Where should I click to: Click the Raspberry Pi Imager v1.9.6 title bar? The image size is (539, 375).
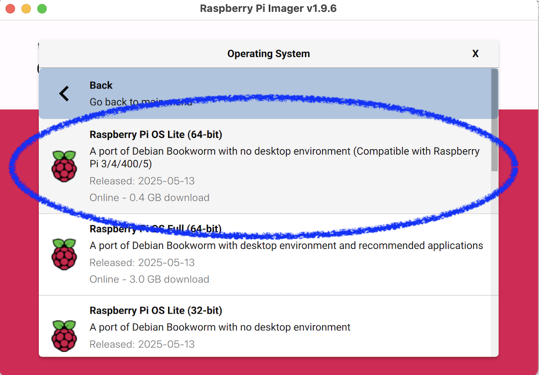coord(268,9)
